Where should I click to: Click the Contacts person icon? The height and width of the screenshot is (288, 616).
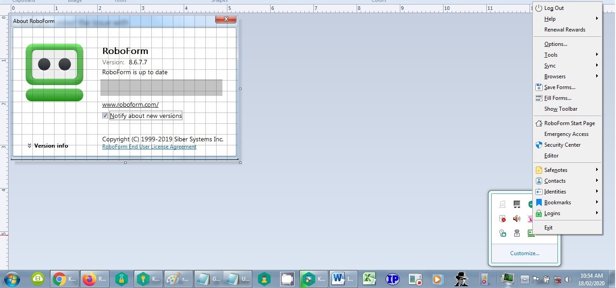[x=539, y=180]
